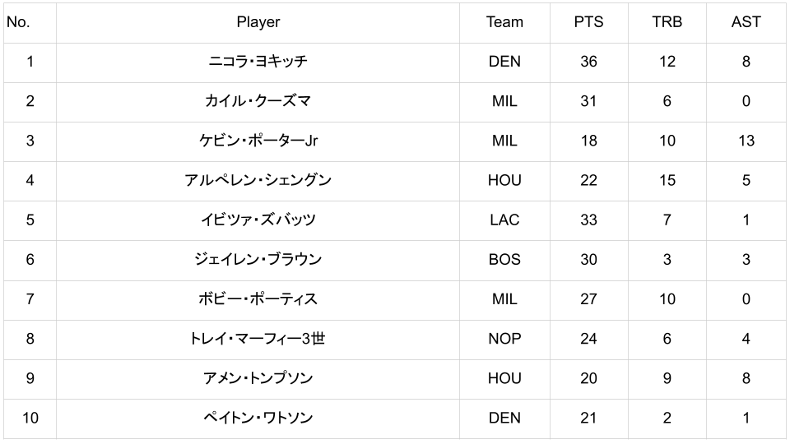Select player name ニコラ・ヨキッチ
790x444 pixels.
coord(258,62)
